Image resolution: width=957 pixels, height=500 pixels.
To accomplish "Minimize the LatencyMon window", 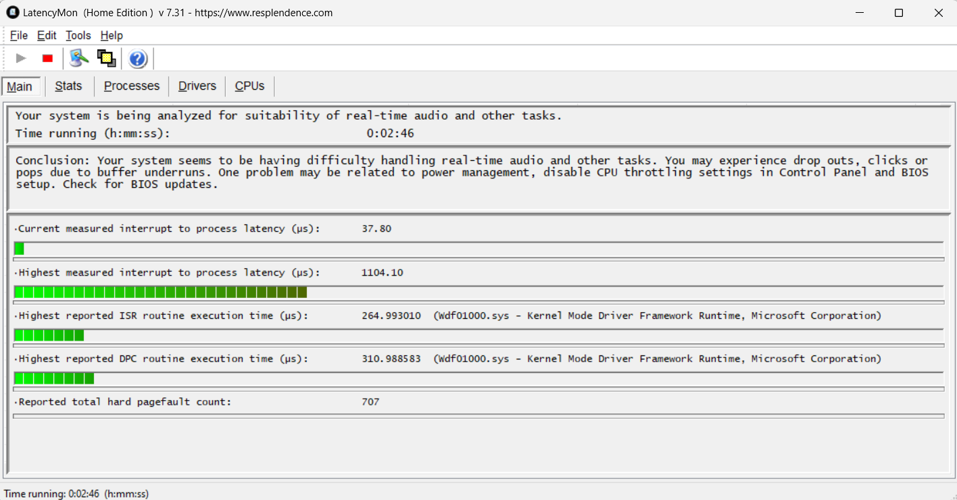I will (x=859, y=13).
